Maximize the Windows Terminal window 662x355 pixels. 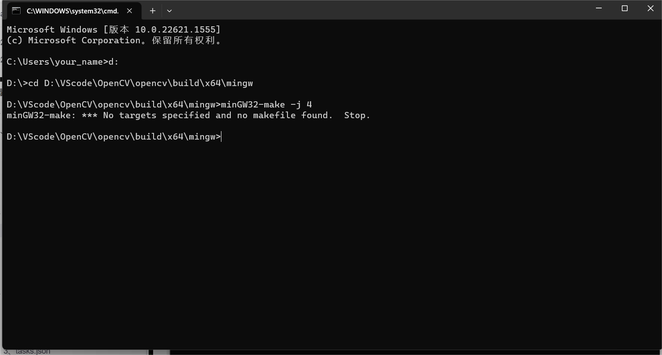[x=624, y=8]
